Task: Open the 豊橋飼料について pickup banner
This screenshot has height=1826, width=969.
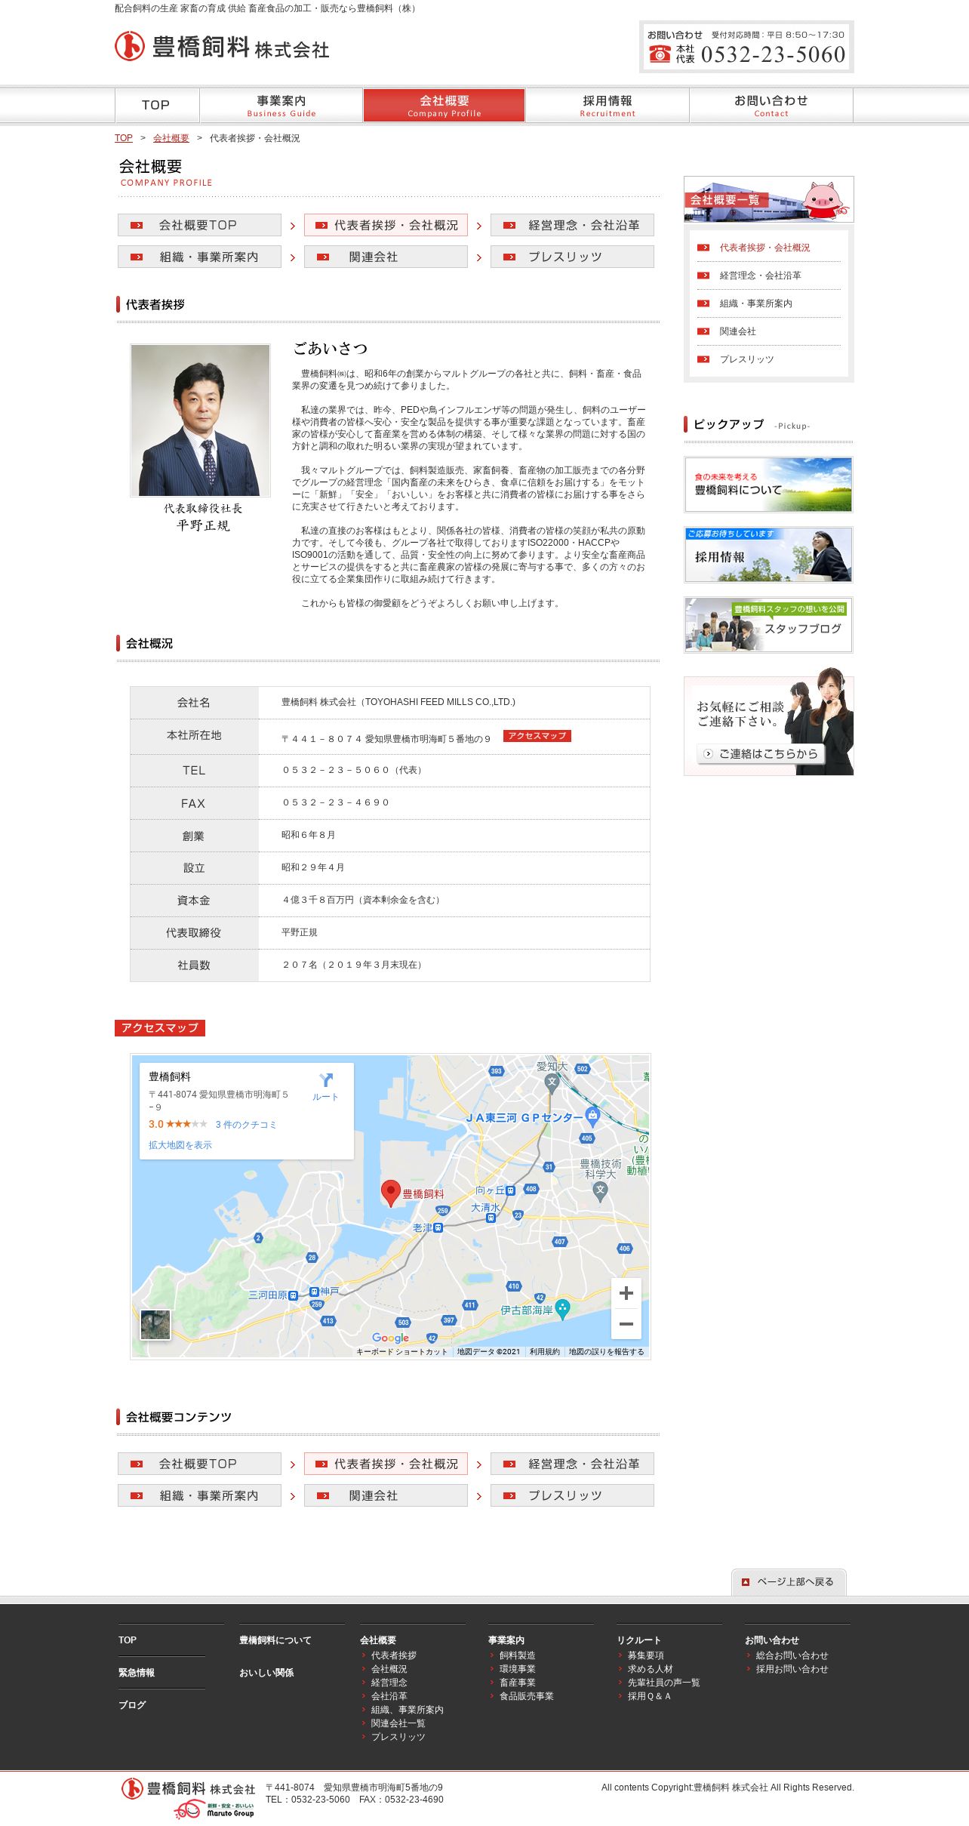Action: coord(769,485)
